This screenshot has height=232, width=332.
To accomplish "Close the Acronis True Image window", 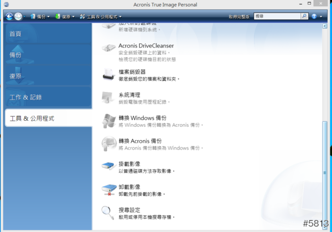I will pos(321,3).
